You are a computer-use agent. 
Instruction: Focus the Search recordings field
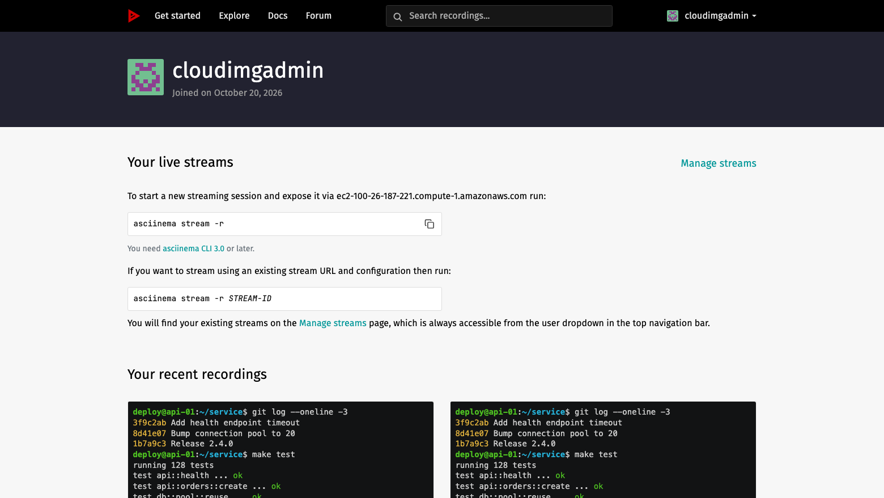pos(499,16)
